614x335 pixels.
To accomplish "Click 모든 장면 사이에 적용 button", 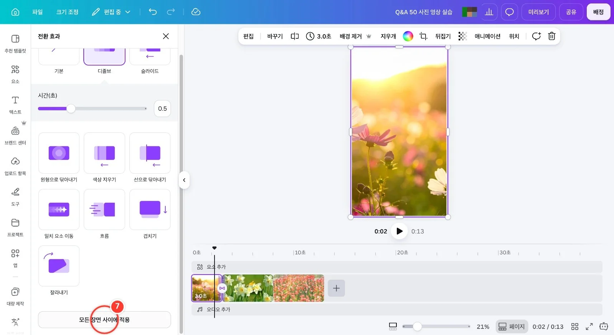I will point(104,320).
